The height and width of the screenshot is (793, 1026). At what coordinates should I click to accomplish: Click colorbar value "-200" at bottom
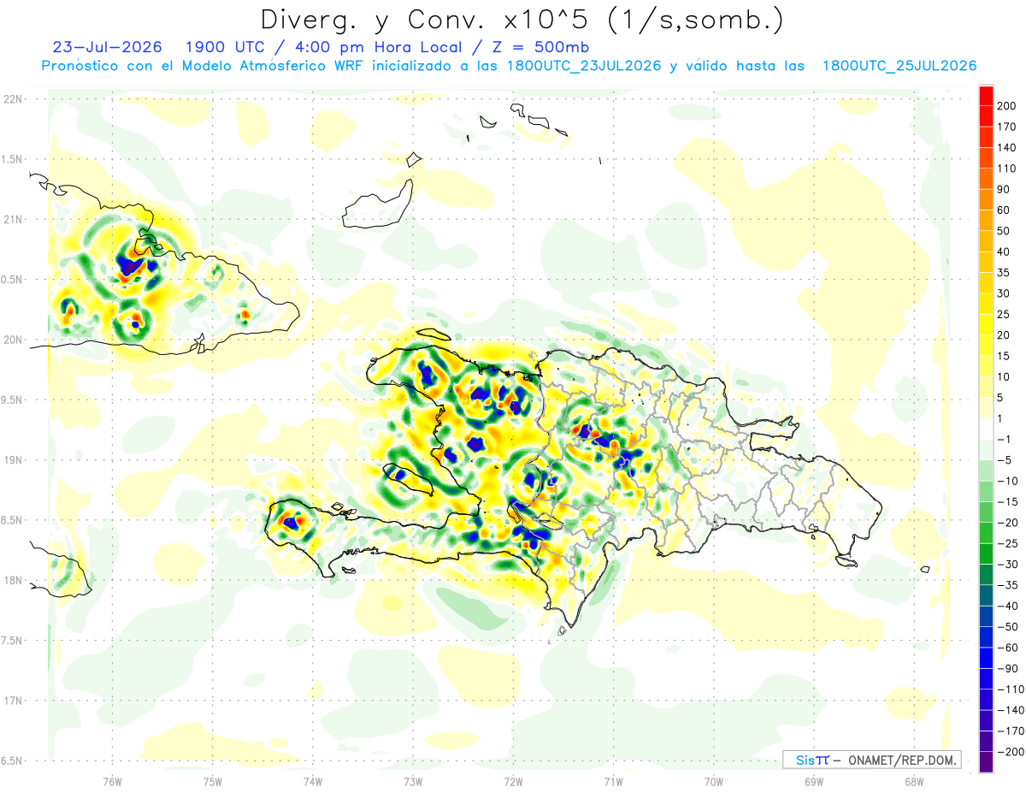1011,752
